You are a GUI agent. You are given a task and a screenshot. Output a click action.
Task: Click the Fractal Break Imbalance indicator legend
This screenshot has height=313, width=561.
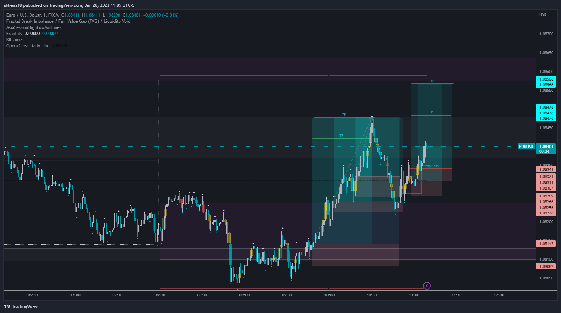68,21
